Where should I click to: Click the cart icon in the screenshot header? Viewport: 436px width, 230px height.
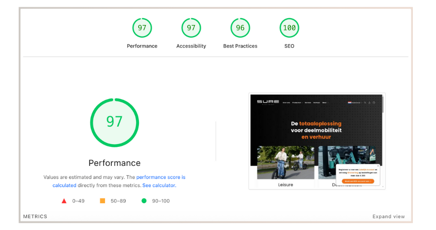[x=374, y=102]
